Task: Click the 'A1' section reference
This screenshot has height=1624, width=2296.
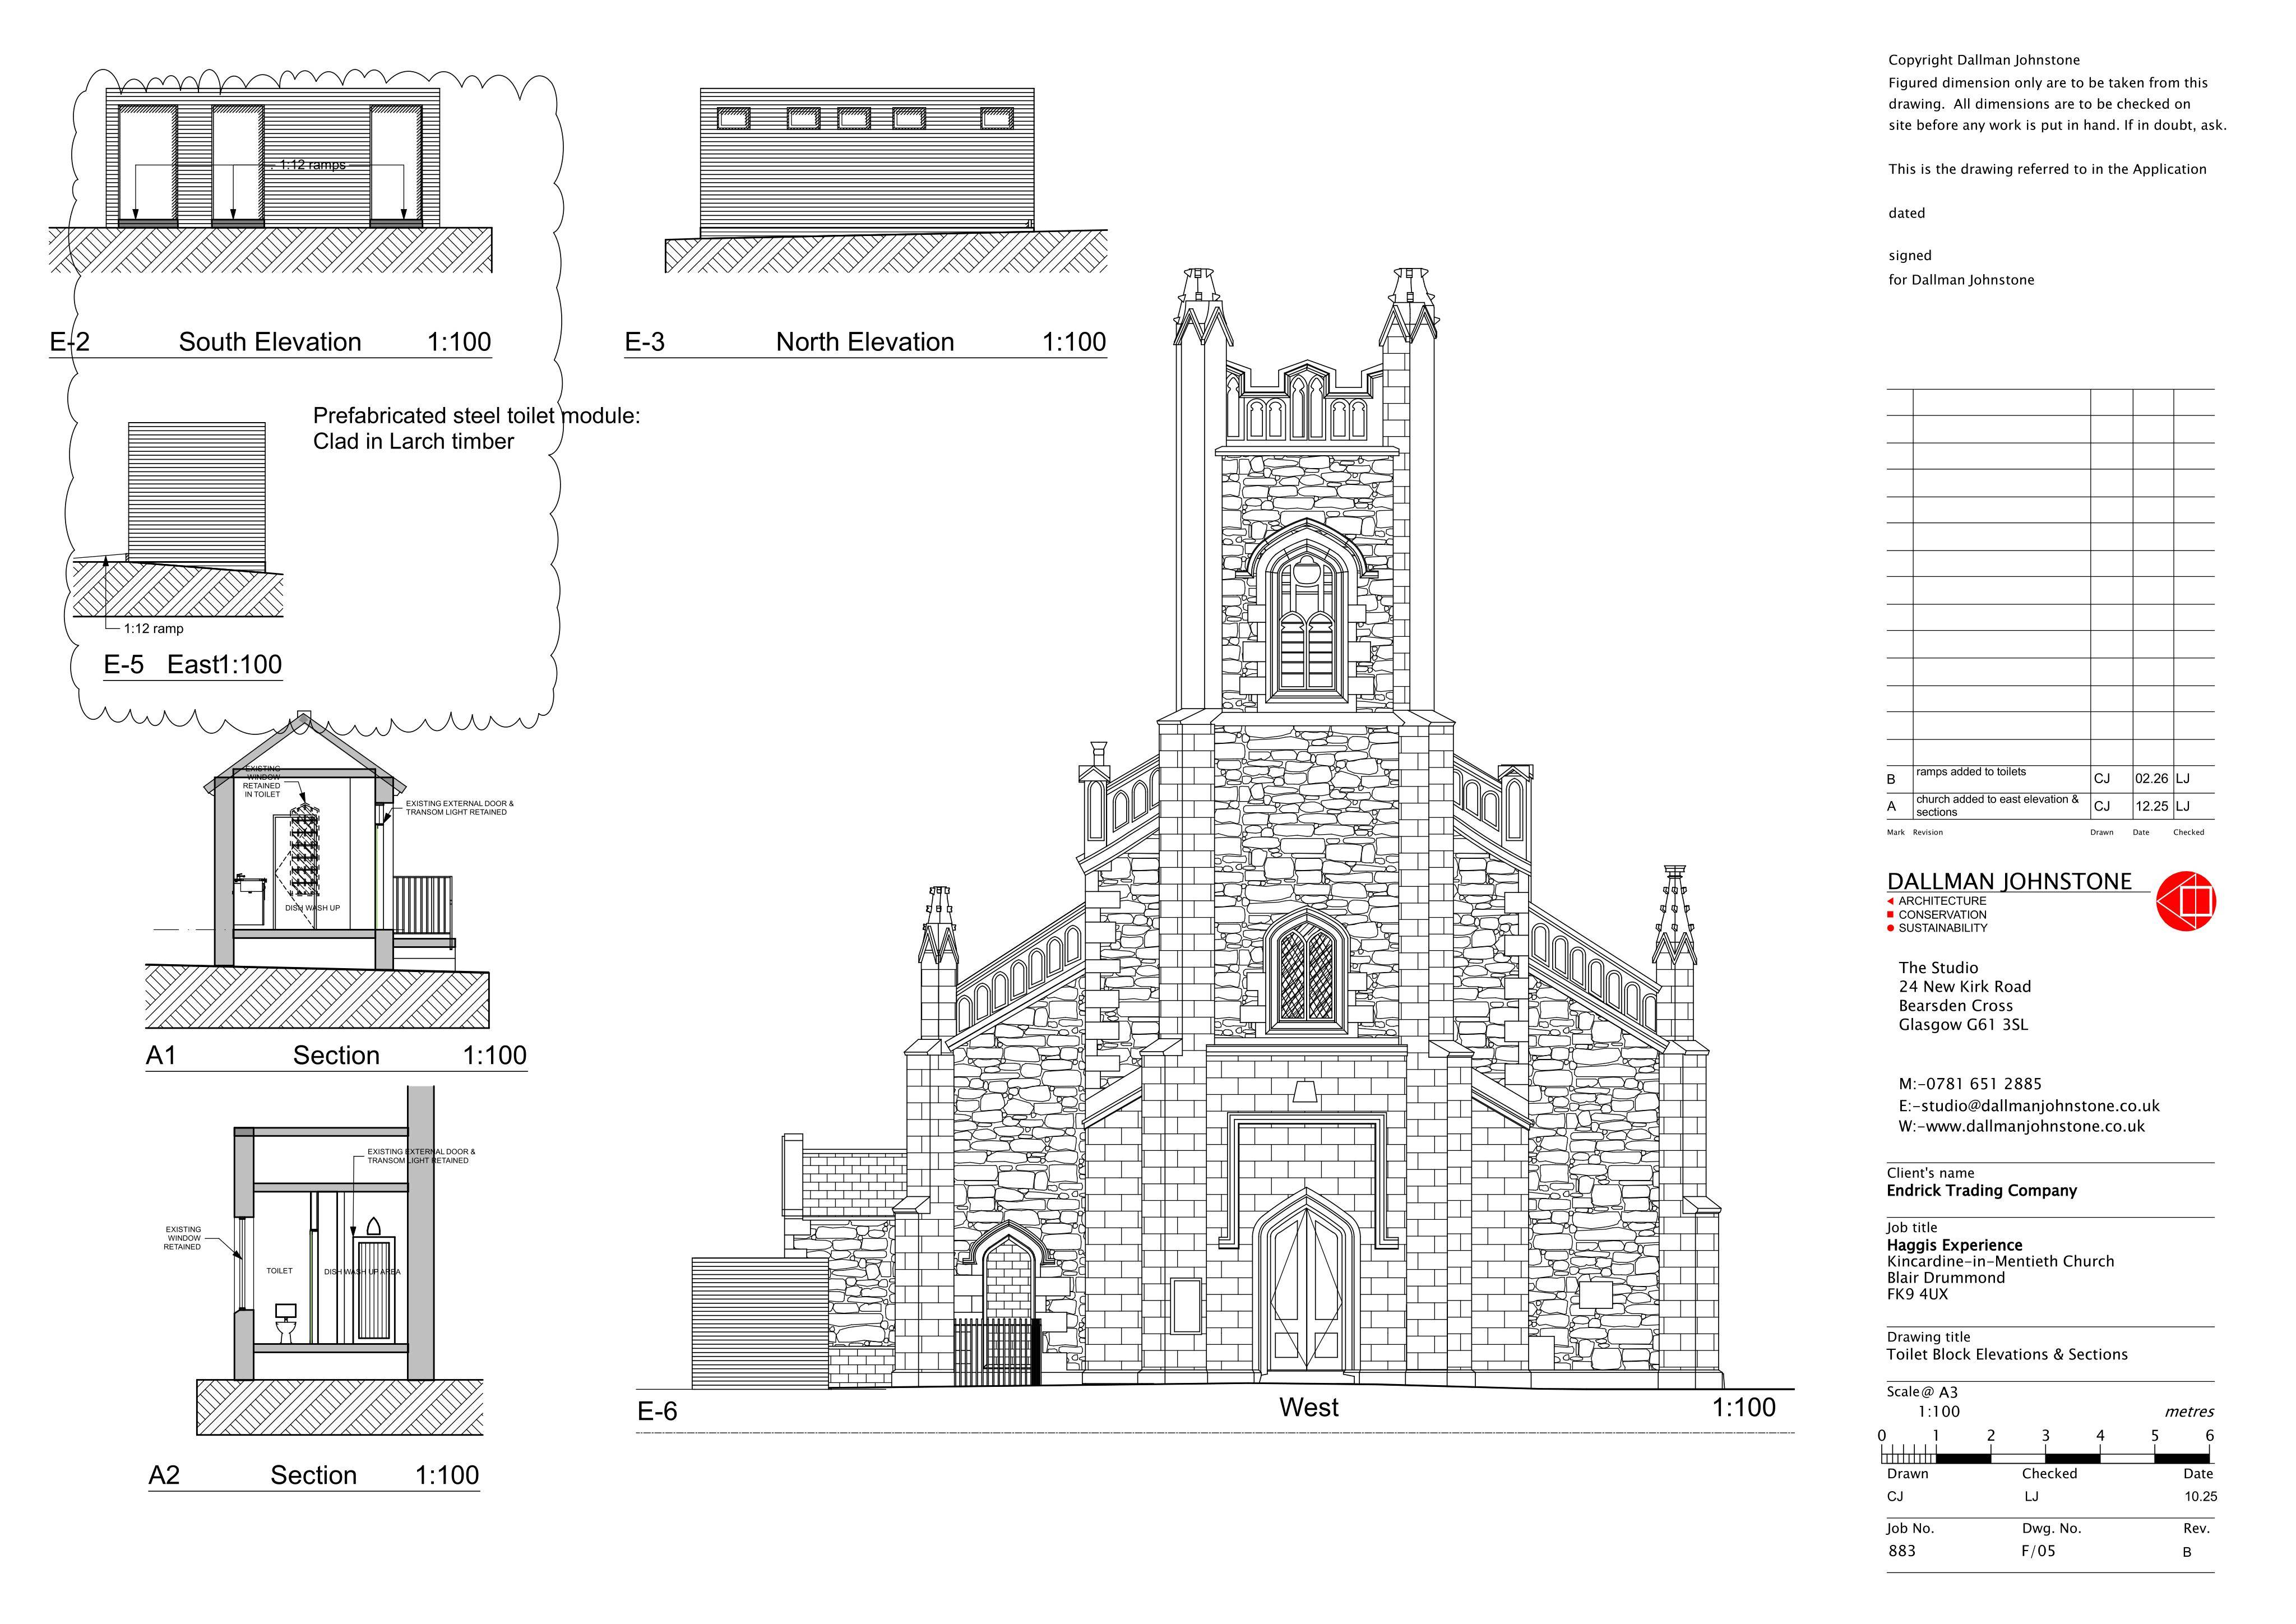Action: tap(161, 1056)
